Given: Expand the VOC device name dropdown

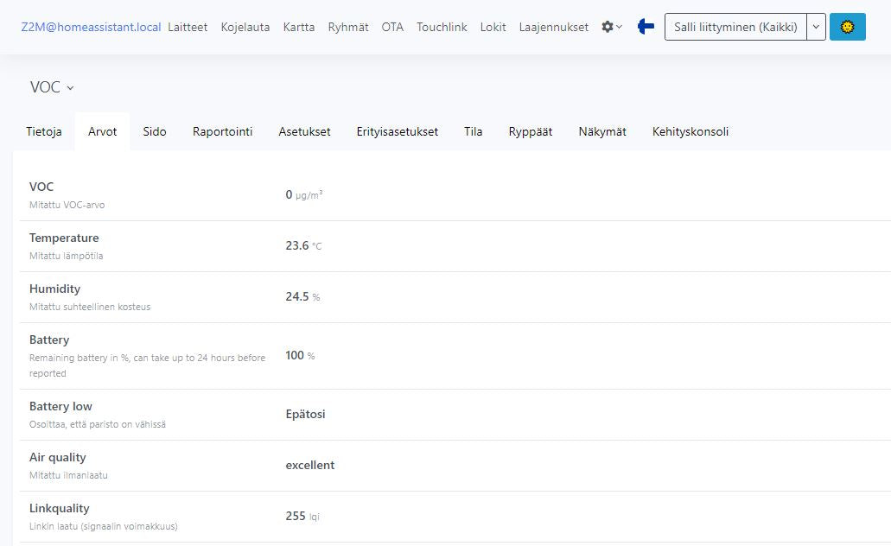Looking at the screenshot, I should [52, 87].
